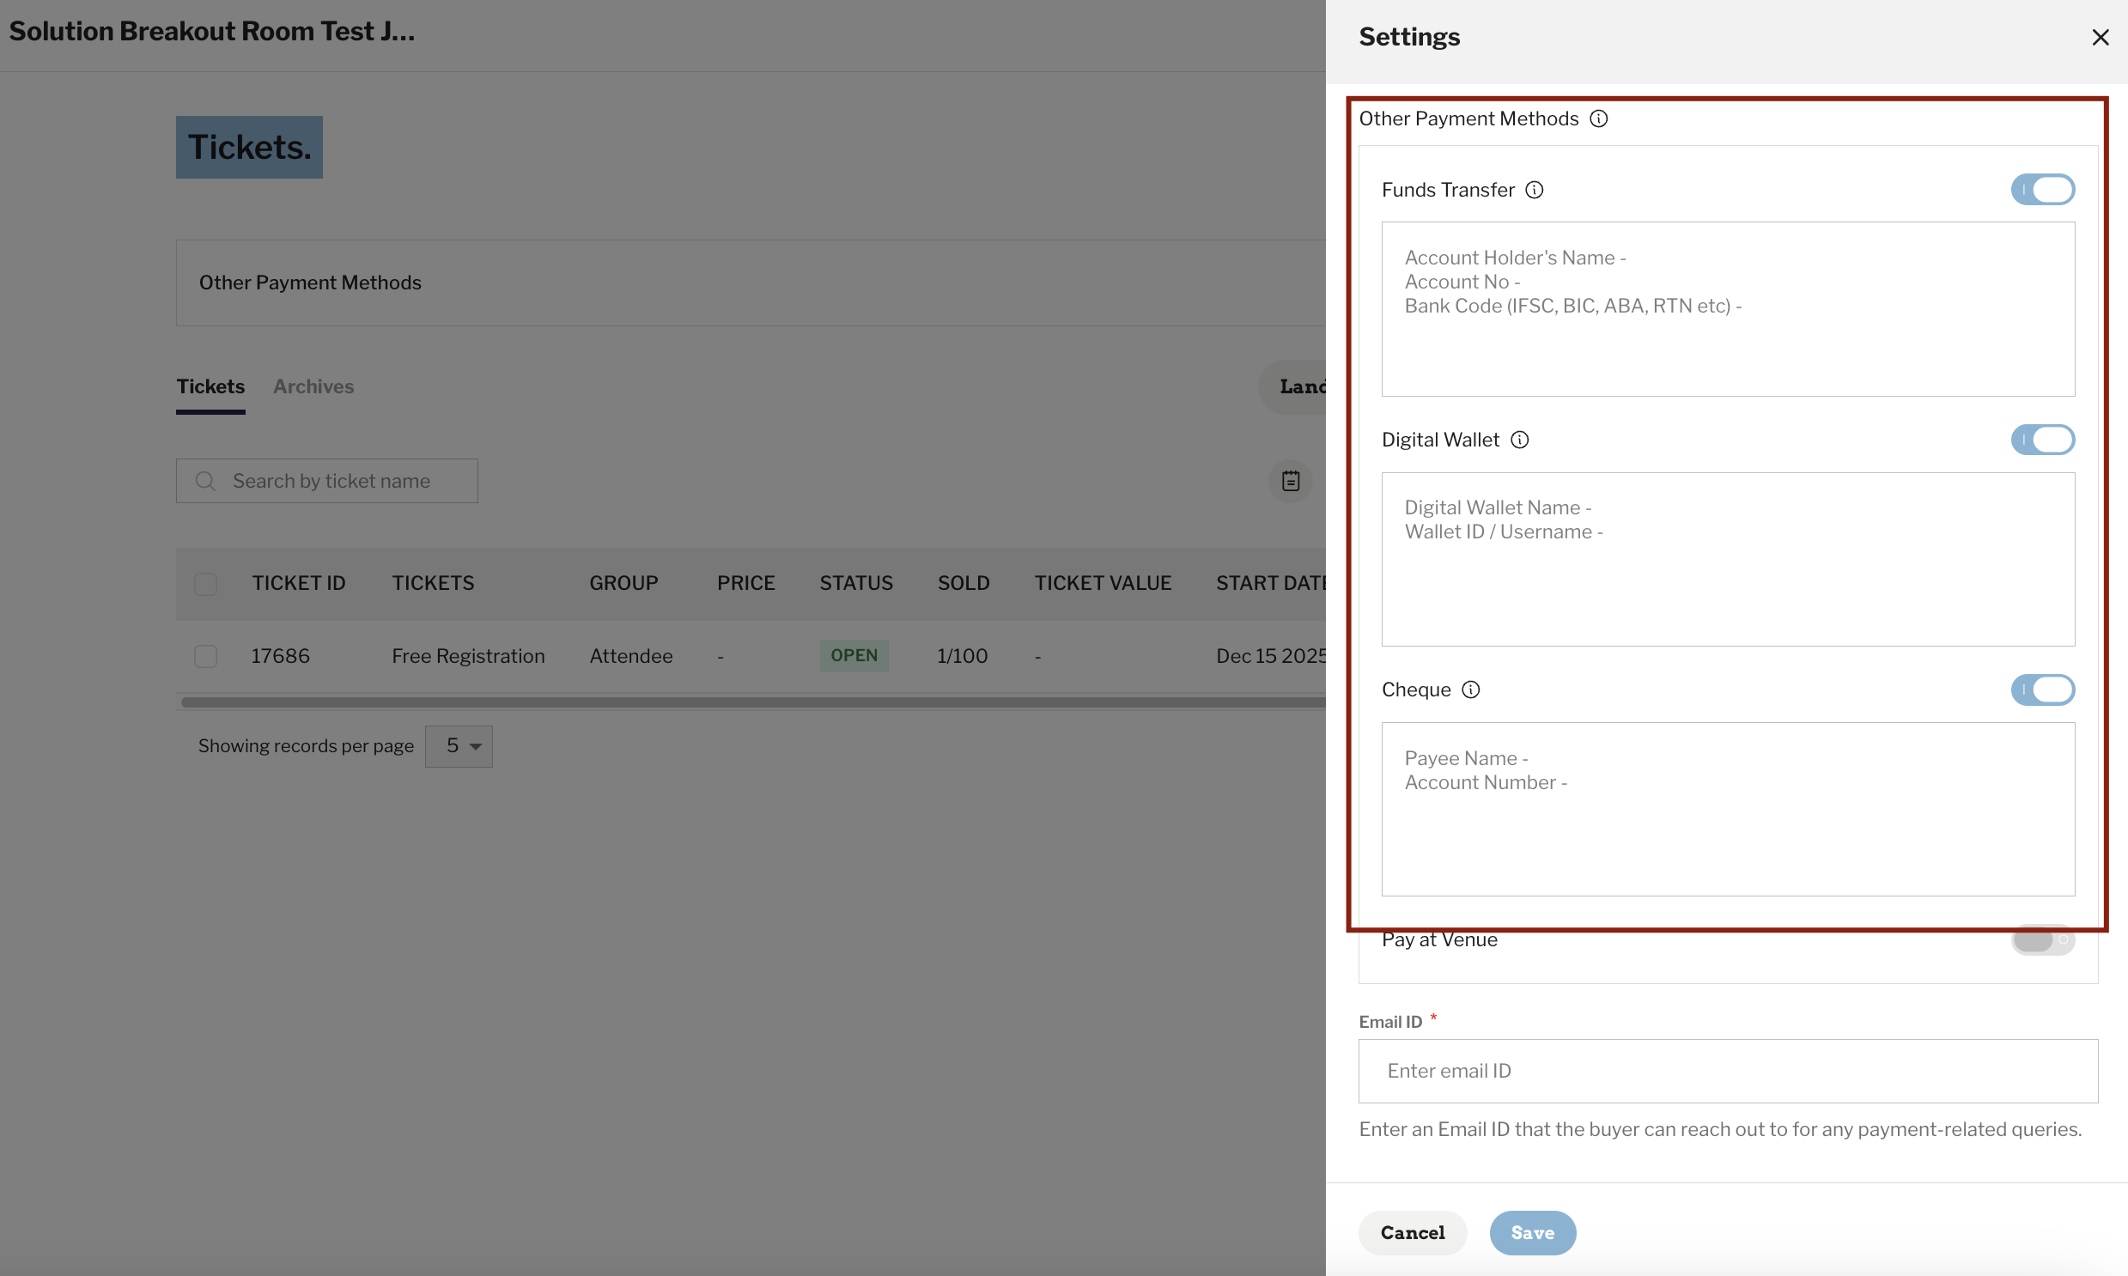Click the Save button

[x=1533, y=1233]
